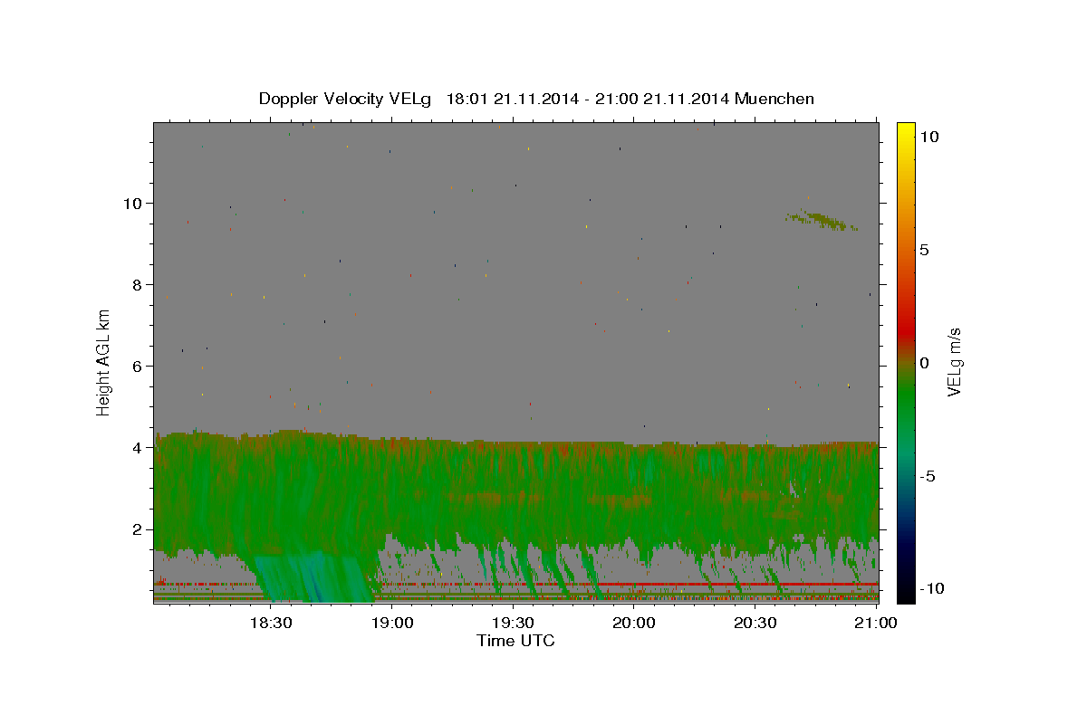Click the 19:30 time tick label

click(513, 624)
